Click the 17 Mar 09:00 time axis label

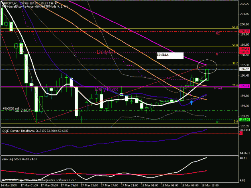tap(69, 186)
